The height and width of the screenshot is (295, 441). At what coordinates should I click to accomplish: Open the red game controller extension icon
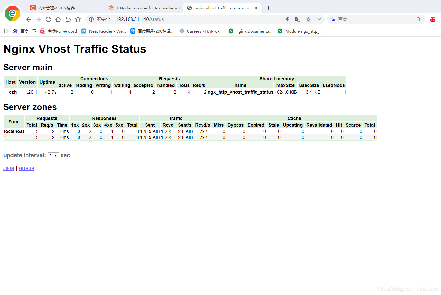tap(433, 19)
